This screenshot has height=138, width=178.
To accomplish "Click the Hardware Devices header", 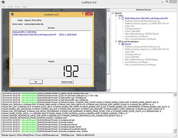I will 143,10.
